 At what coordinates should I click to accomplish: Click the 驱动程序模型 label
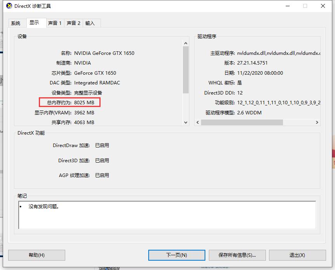(220, 112)
